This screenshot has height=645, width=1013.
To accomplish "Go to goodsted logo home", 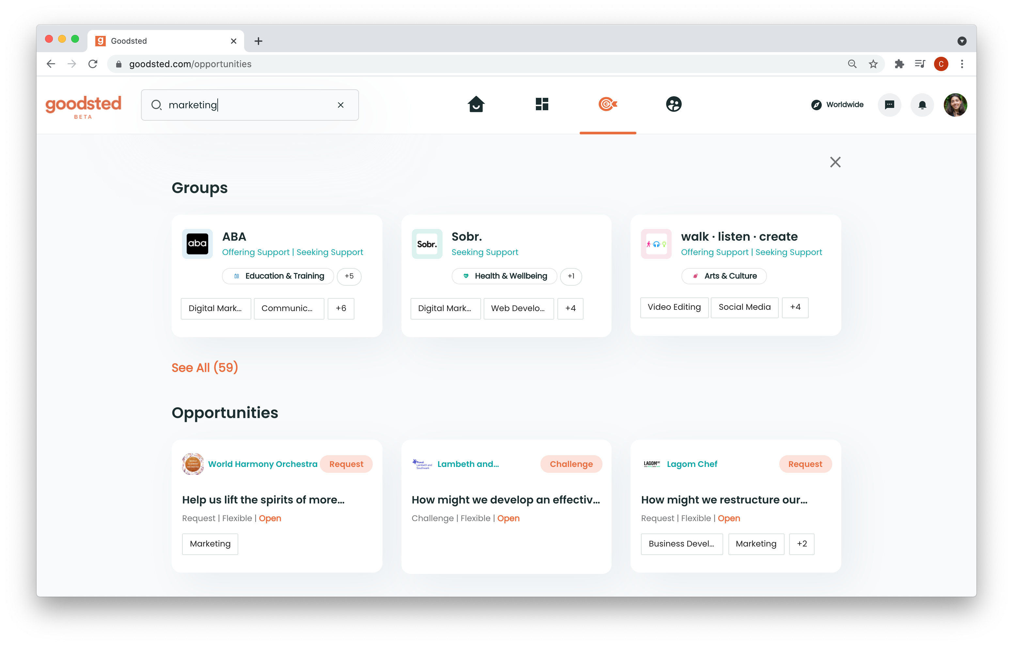I will 83,107.
